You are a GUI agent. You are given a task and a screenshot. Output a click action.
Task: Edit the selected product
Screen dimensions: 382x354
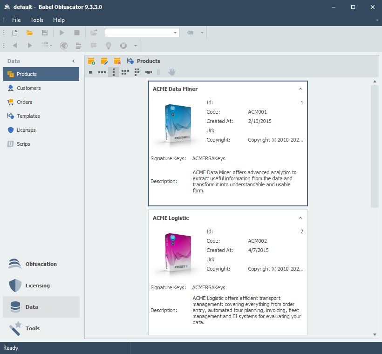point(104,61)
